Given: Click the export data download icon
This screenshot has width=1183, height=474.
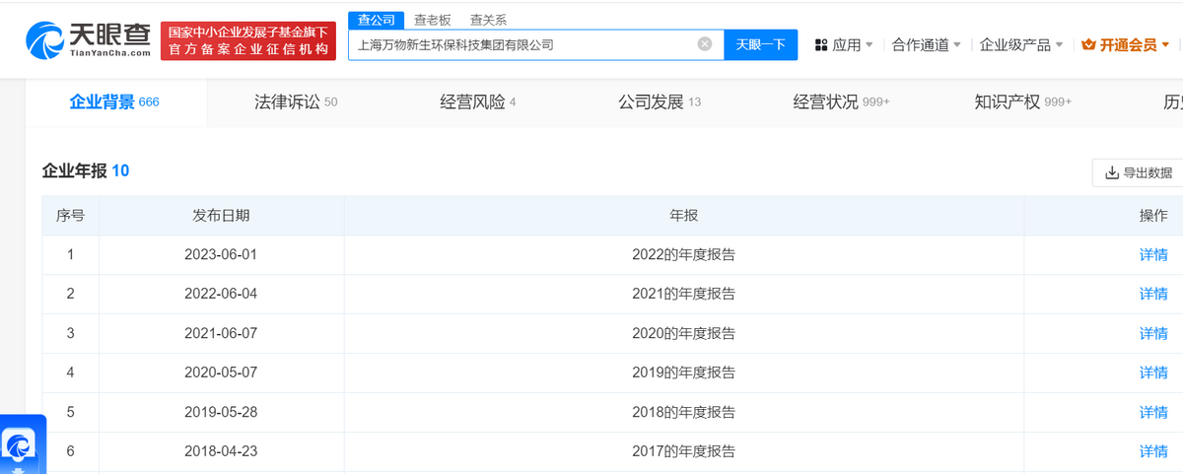Looking at the screenshot, I should pos(1112,172).
